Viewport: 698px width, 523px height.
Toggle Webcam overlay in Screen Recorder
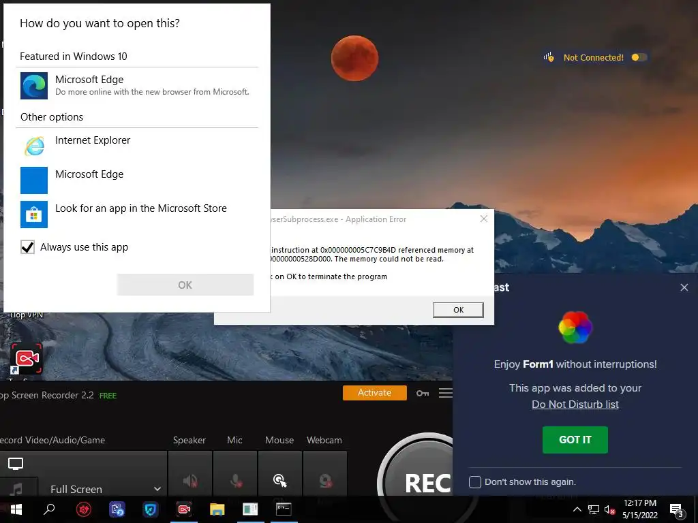pyautogui.click(x=325, y=479)
